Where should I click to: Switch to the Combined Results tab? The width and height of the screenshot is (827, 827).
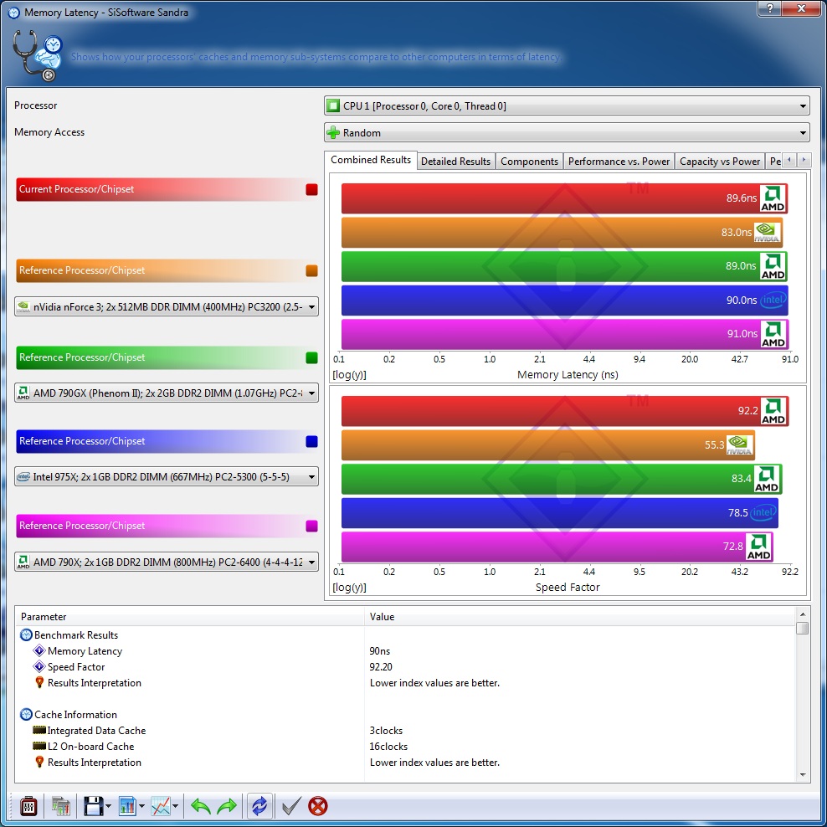tap(371, 160)
